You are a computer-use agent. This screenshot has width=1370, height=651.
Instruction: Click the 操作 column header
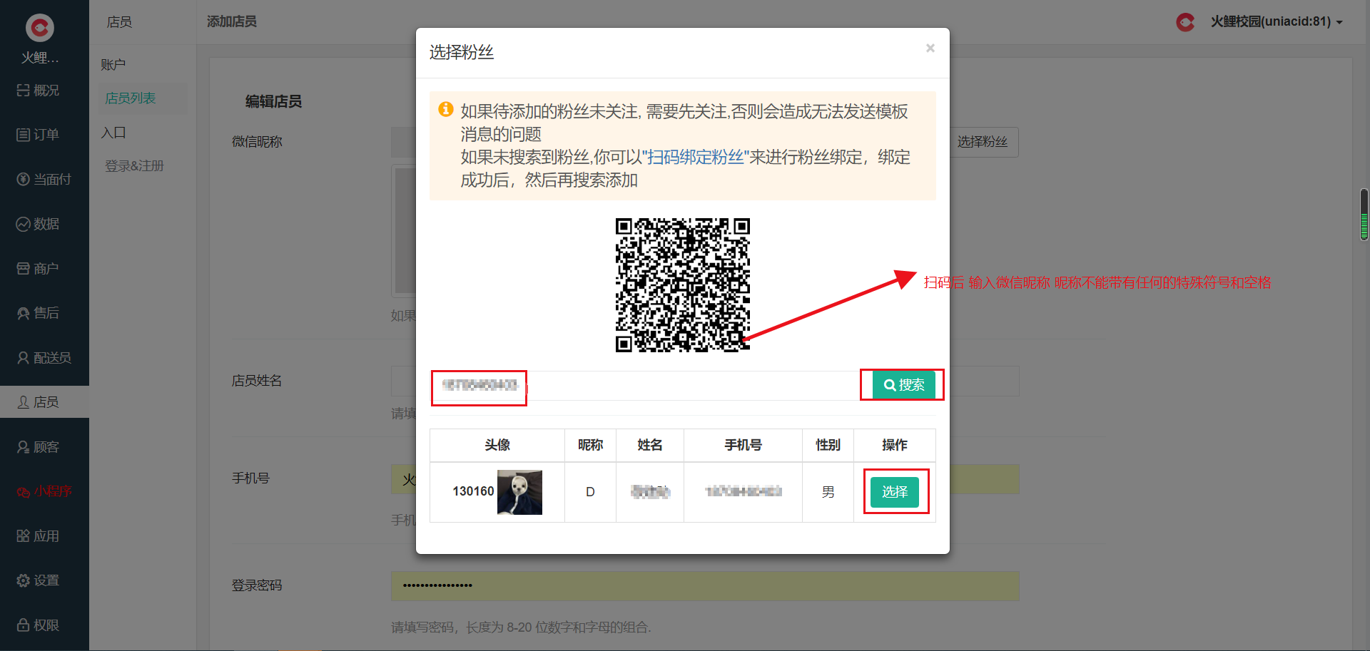tap(895, 446)
